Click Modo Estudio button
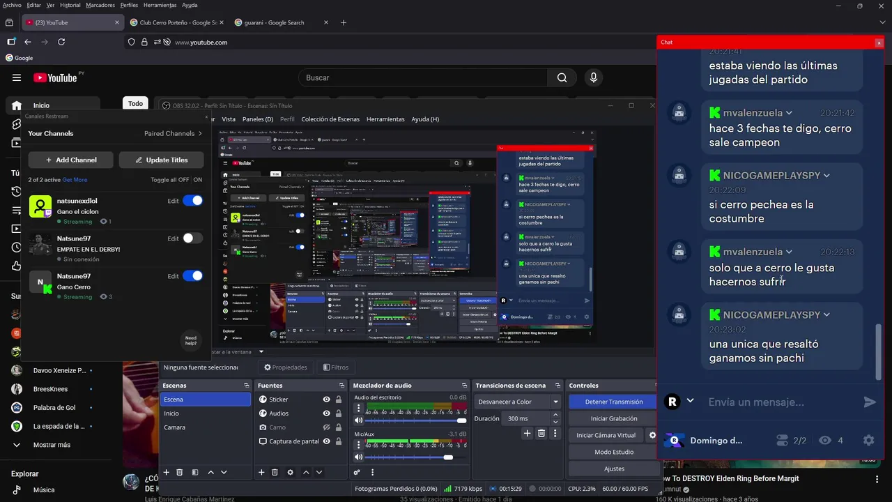The image size is (892, 502). pos(613,452)
